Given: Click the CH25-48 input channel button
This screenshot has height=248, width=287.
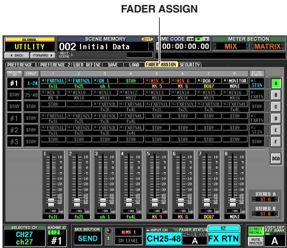Looking at the screenshot, I should coord(164,238).
